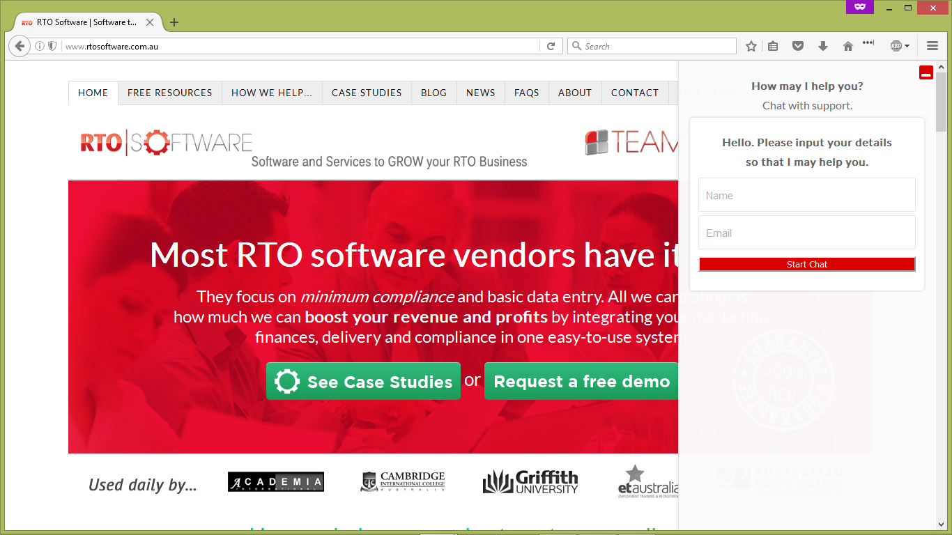Click the 'Chat with support.' text
952x535 pixels.
pos(807,106)
